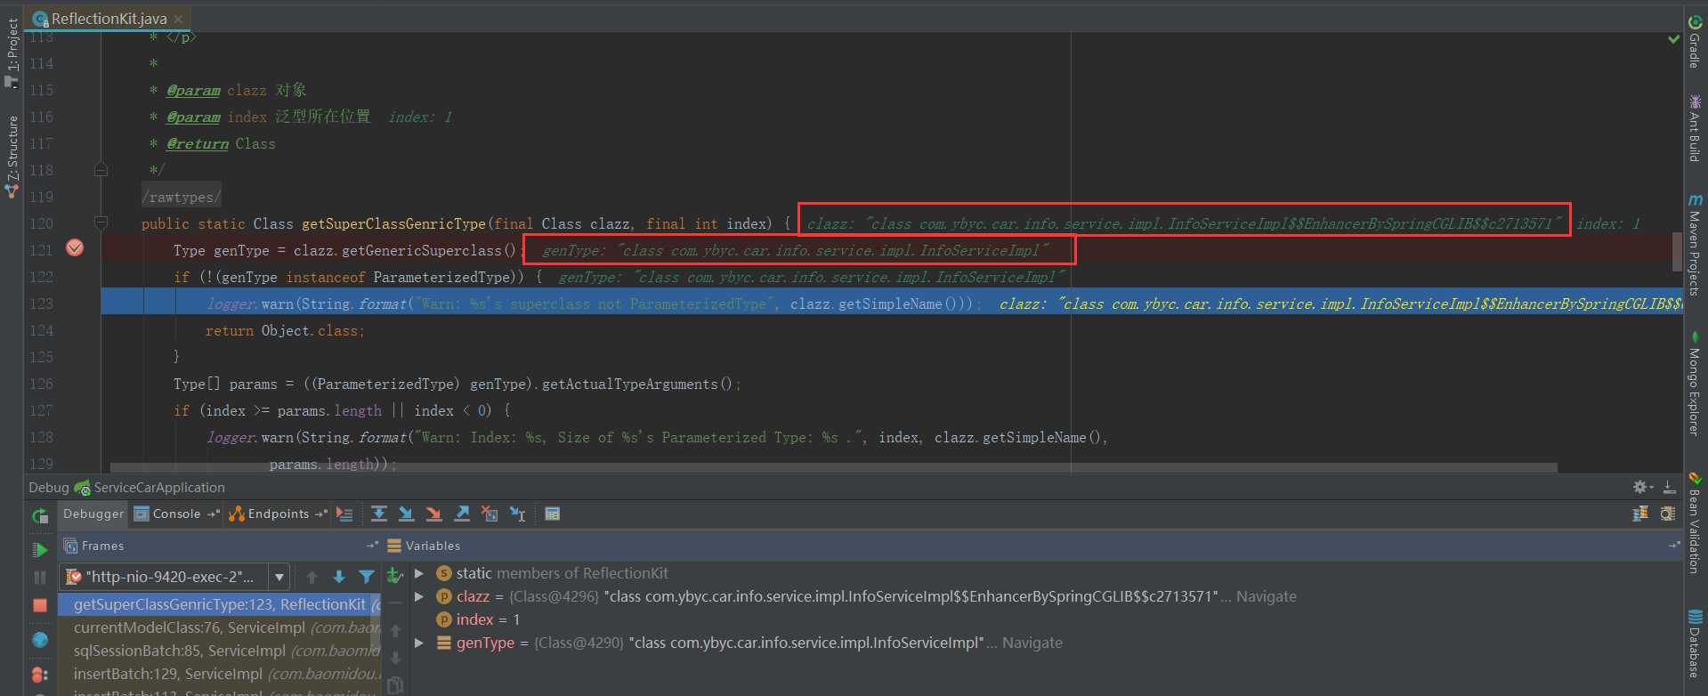Open the web browser globe icon in debug sidebar

coord(40,640)
